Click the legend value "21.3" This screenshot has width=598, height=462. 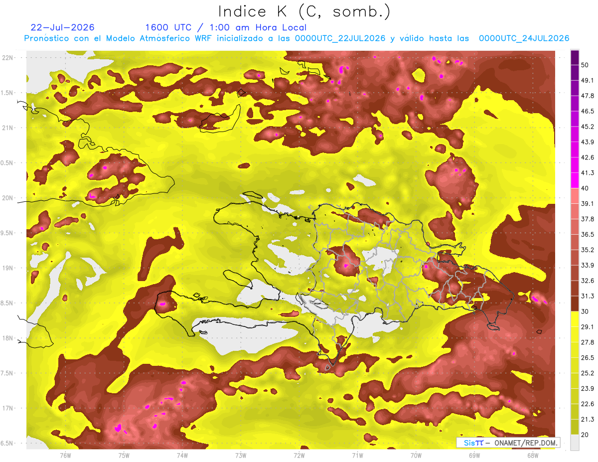click(x=587, y=420)
